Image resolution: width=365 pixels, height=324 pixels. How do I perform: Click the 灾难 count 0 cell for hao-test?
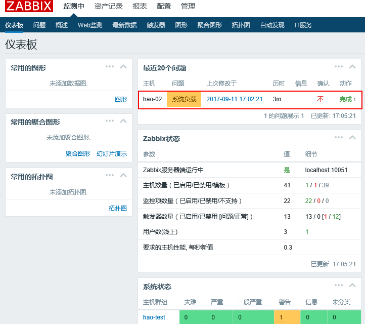[x=193, y=317]
